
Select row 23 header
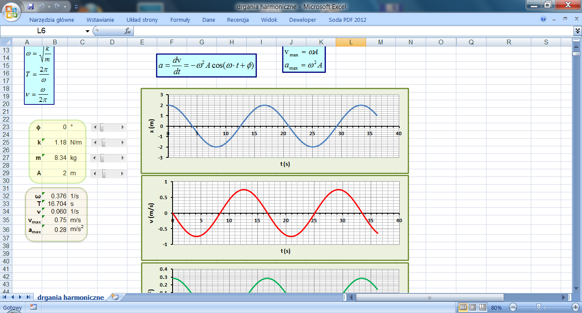[x=6, y=127]
